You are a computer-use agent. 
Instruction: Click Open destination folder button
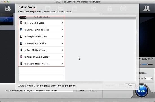pos(92,90)
